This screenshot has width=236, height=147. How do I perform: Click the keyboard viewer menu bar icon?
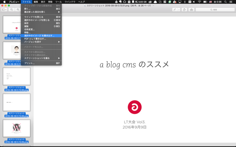coord(190,2)
